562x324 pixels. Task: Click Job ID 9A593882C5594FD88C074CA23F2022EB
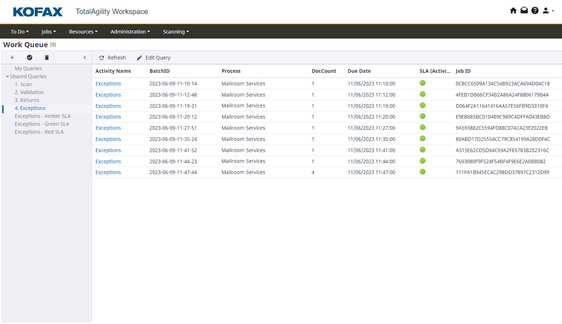501,128
